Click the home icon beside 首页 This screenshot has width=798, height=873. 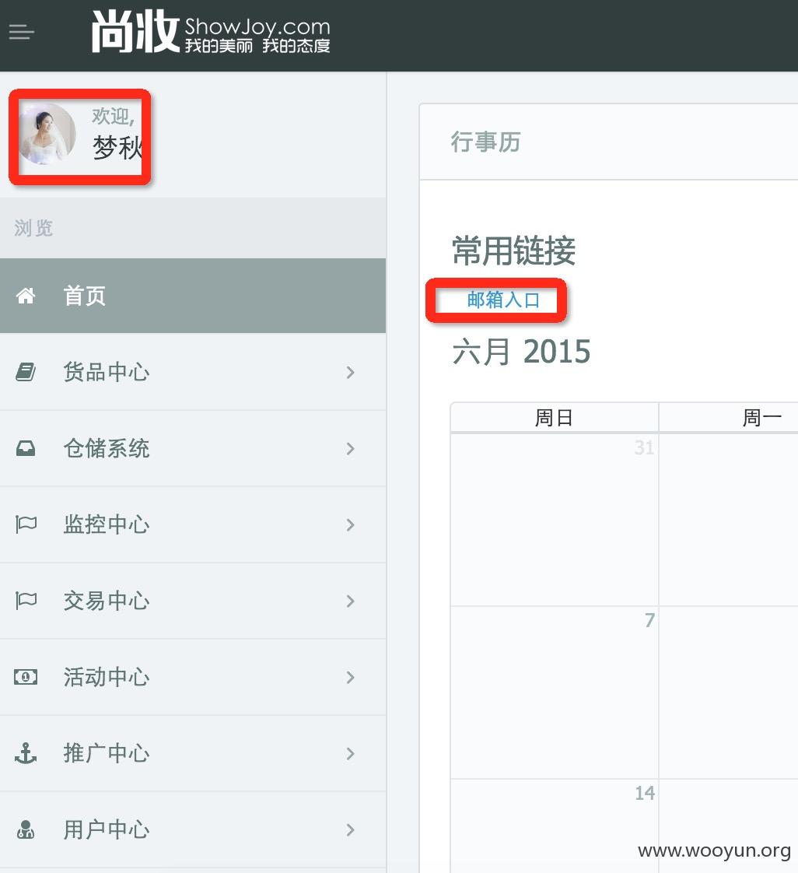pos(26,296)
